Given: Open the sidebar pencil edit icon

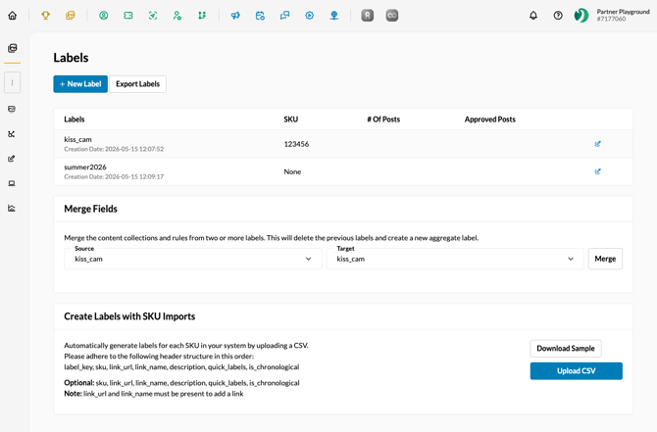Looking at the screenshot, I should pyautogui.click(x=12, y=159).
